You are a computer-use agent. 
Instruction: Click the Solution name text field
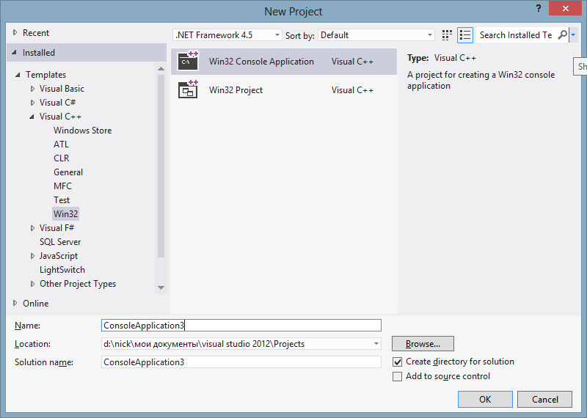click(x=241, y=362)
